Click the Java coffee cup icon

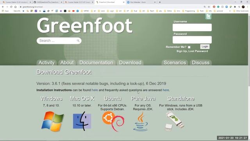coord(141,122)
